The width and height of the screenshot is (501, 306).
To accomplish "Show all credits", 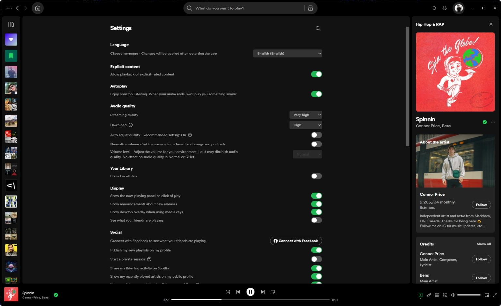I will (484, 244).
